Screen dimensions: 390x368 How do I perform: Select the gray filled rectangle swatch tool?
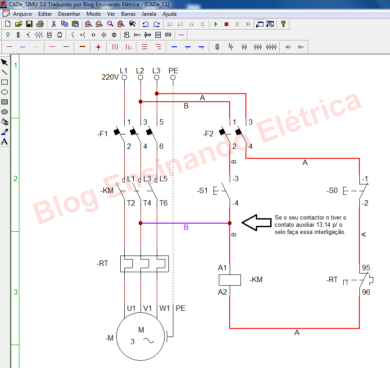tap(5, 101)
